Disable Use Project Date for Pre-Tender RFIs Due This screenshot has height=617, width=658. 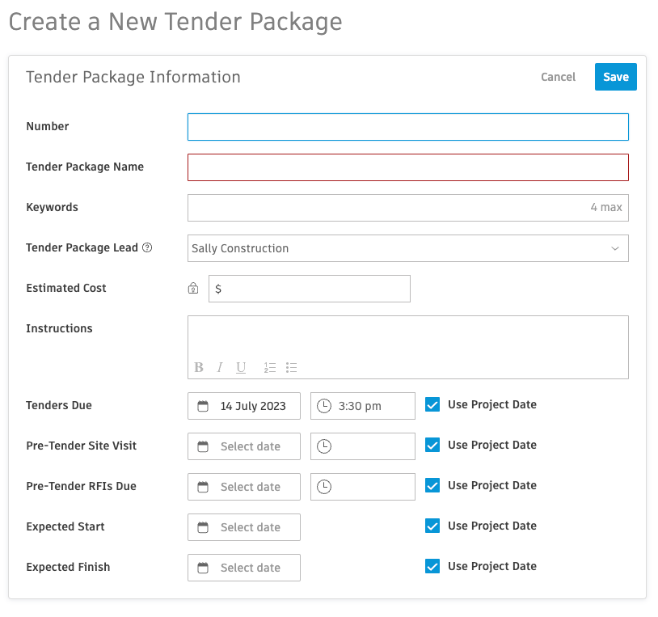click(432, 485)
